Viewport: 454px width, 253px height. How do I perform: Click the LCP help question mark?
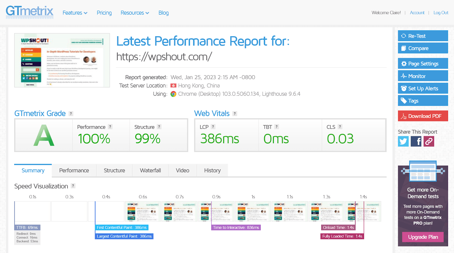pos(213,127)
